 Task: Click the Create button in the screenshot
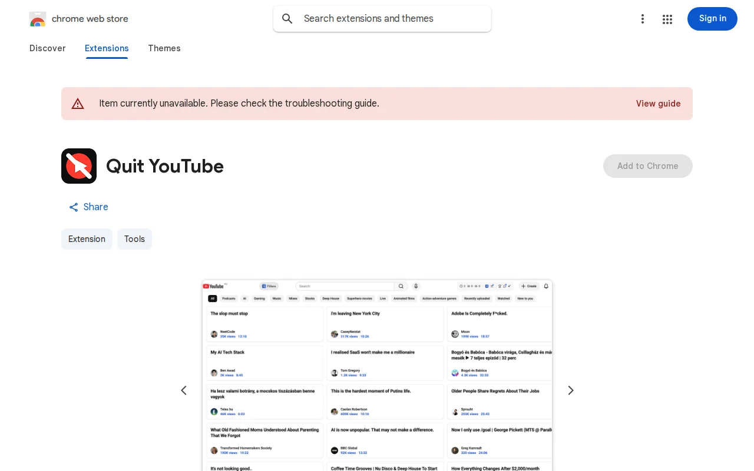528,286
